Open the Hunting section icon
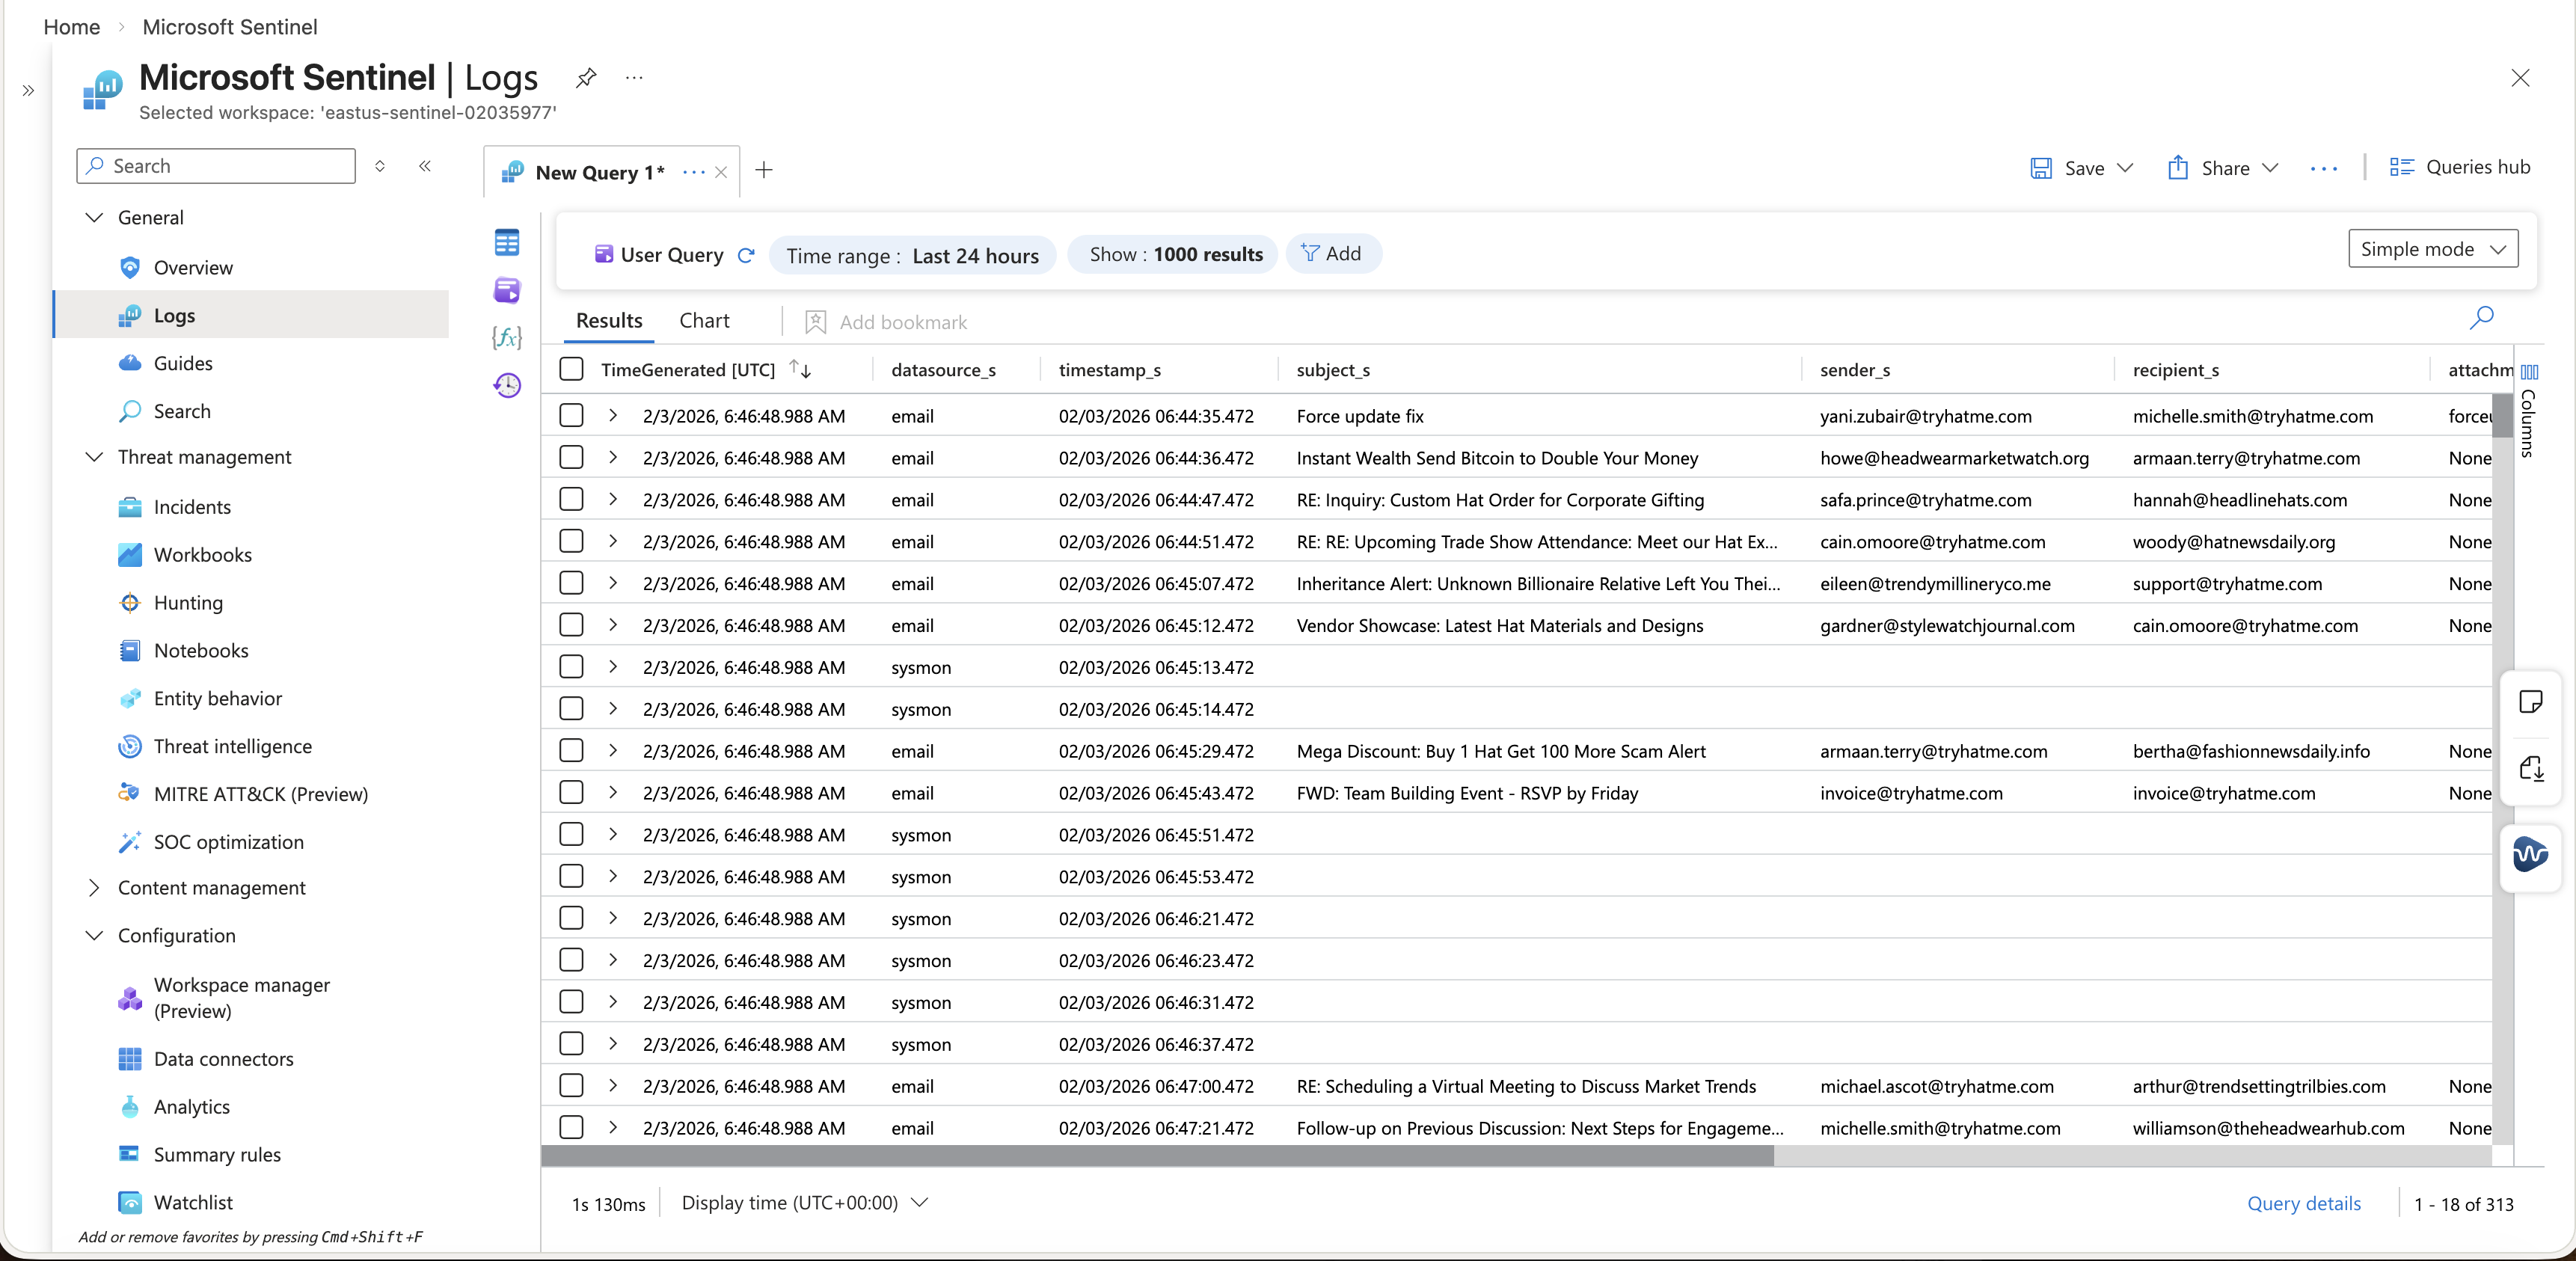This screenshot has height=1261, width=2576. [x=131, y=603]
